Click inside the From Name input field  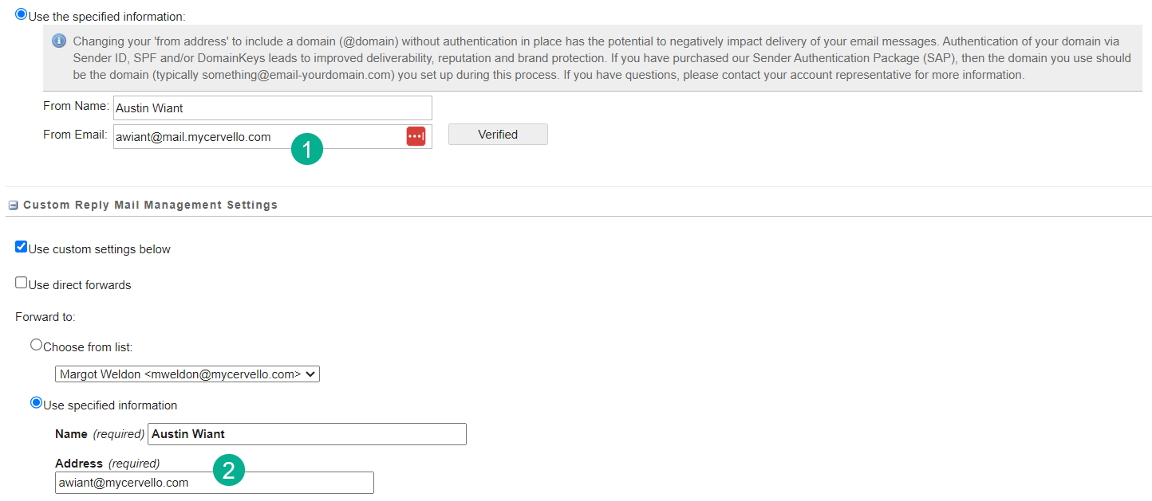[x=271, y=108]
